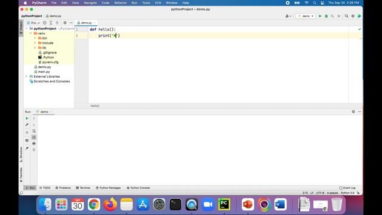Click the stop icon in the main toolbar
The height and width of the screenshot is (215, 382).
338,16
